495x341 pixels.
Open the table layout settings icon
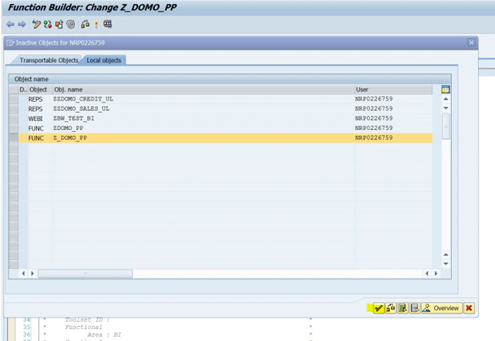point(445,90)
